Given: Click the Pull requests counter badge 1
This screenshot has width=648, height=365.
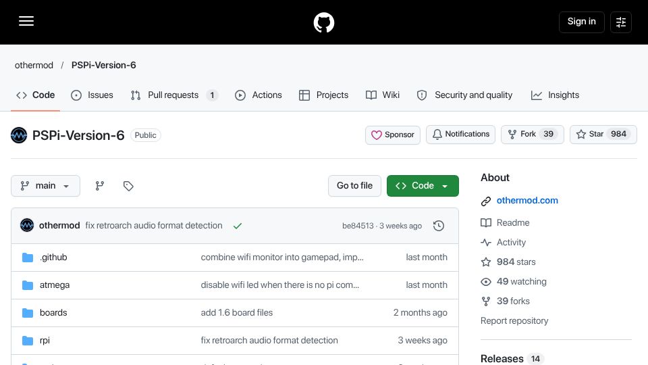Looking at the screenshot, I should [212, 95].
